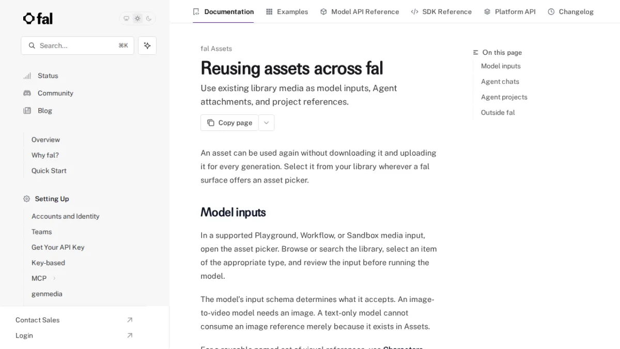This screenshot has height=349, width=620.
Task: Open Key-based page
Action: [x=48, y=263]
